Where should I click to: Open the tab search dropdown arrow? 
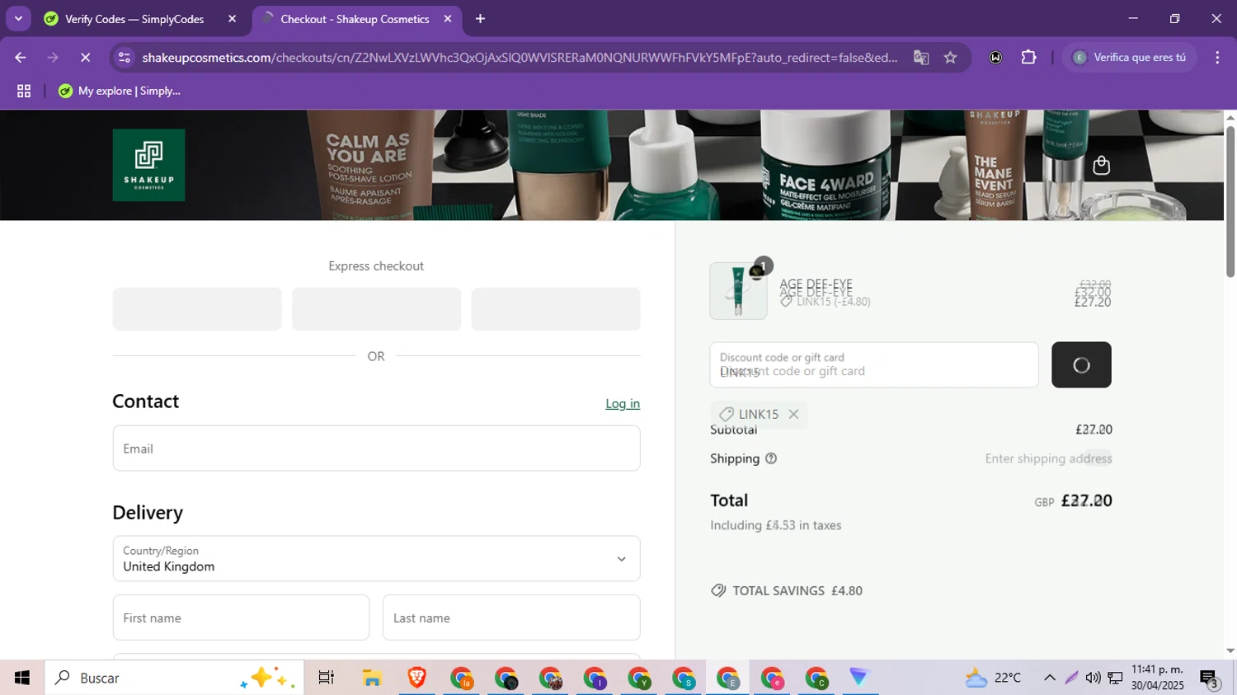point(18,19)
